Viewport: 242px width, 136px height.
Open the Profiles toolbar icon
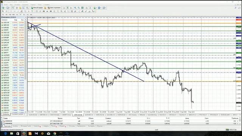[7, 8]
